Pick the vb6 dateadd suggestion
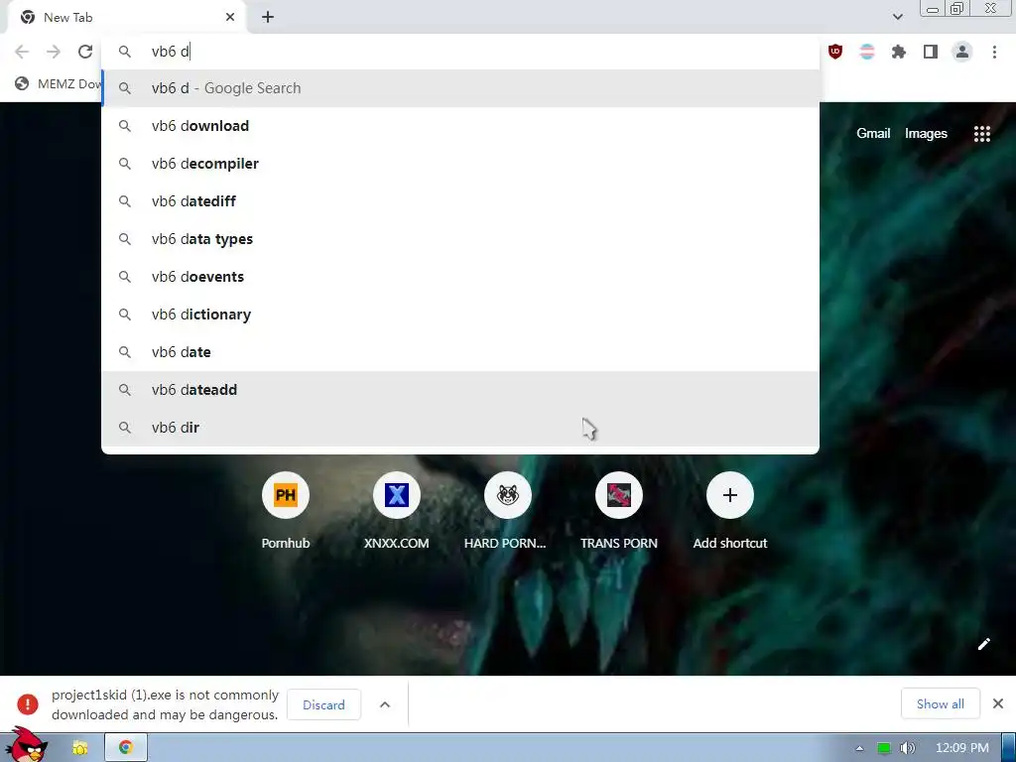Image resolution: width=1016 pixels, height=762 pixels. [x=460, y=389]
